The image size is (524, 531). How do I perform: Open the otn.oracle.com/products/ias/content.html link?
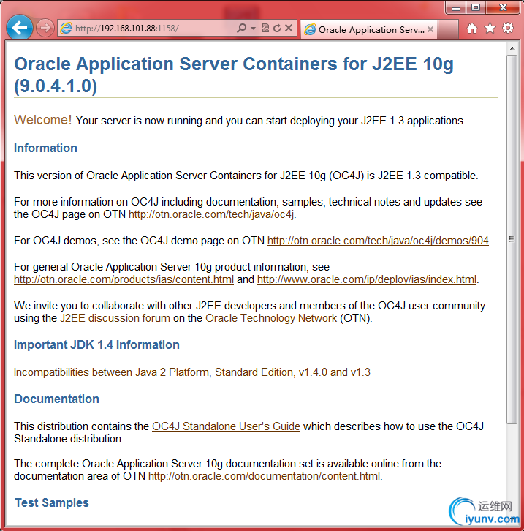124,279
